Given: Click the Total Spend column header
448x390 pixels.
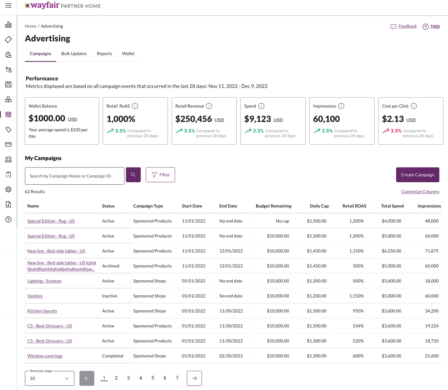Looking at the screenshot, I should [392, 206].
